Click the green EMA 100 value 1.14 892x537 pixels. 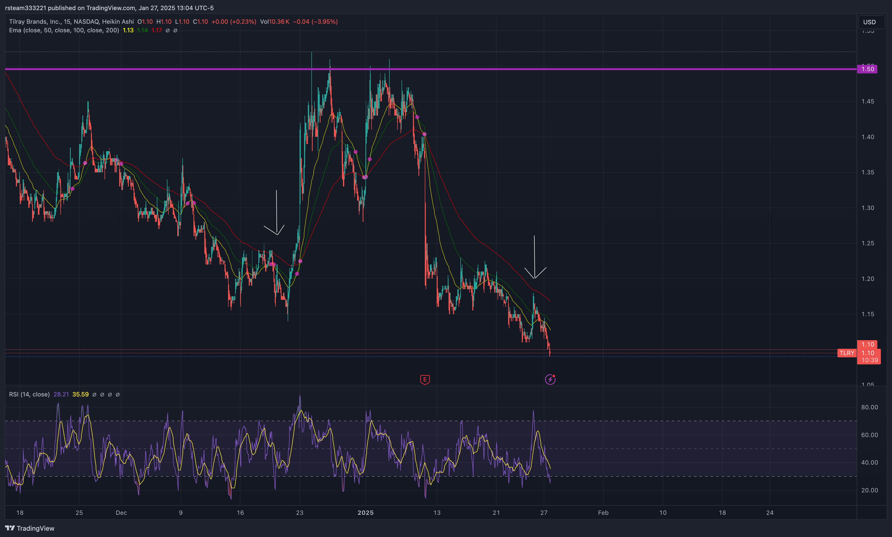pyautogui.click(x=142, y=30)
